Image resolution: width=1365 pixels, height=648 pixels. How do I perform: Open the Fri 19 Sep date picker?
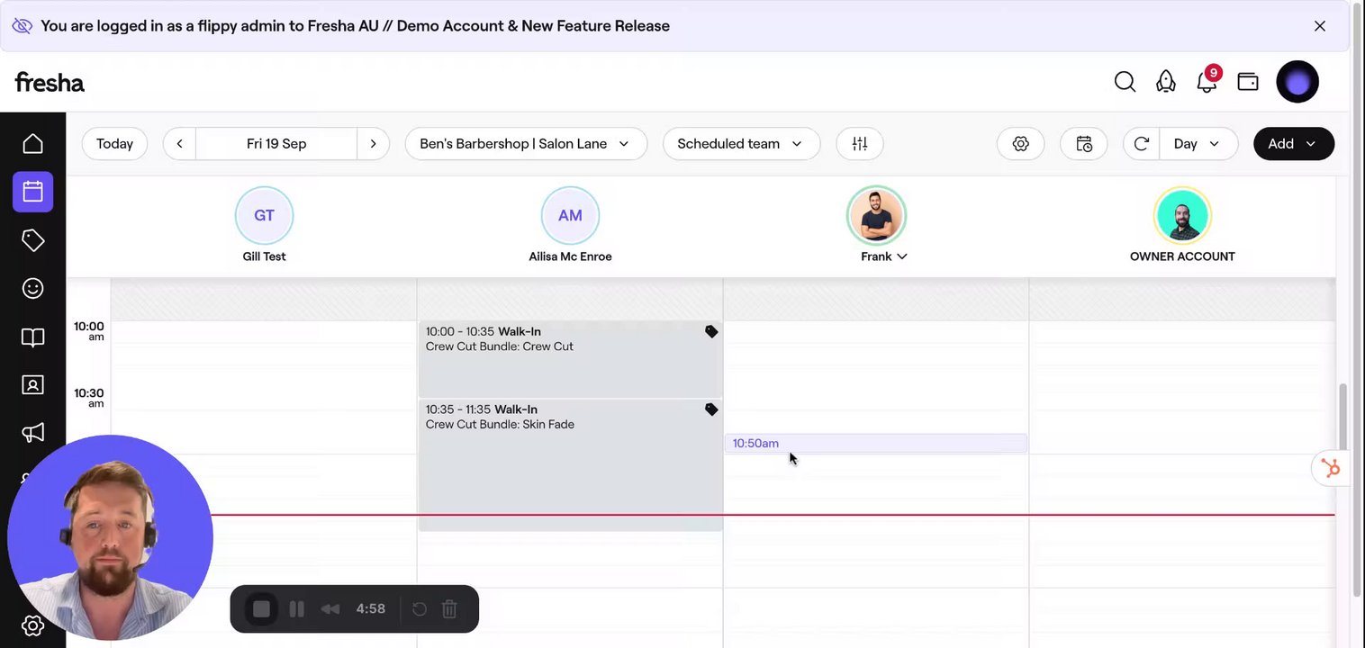click(x=276, y=144)
